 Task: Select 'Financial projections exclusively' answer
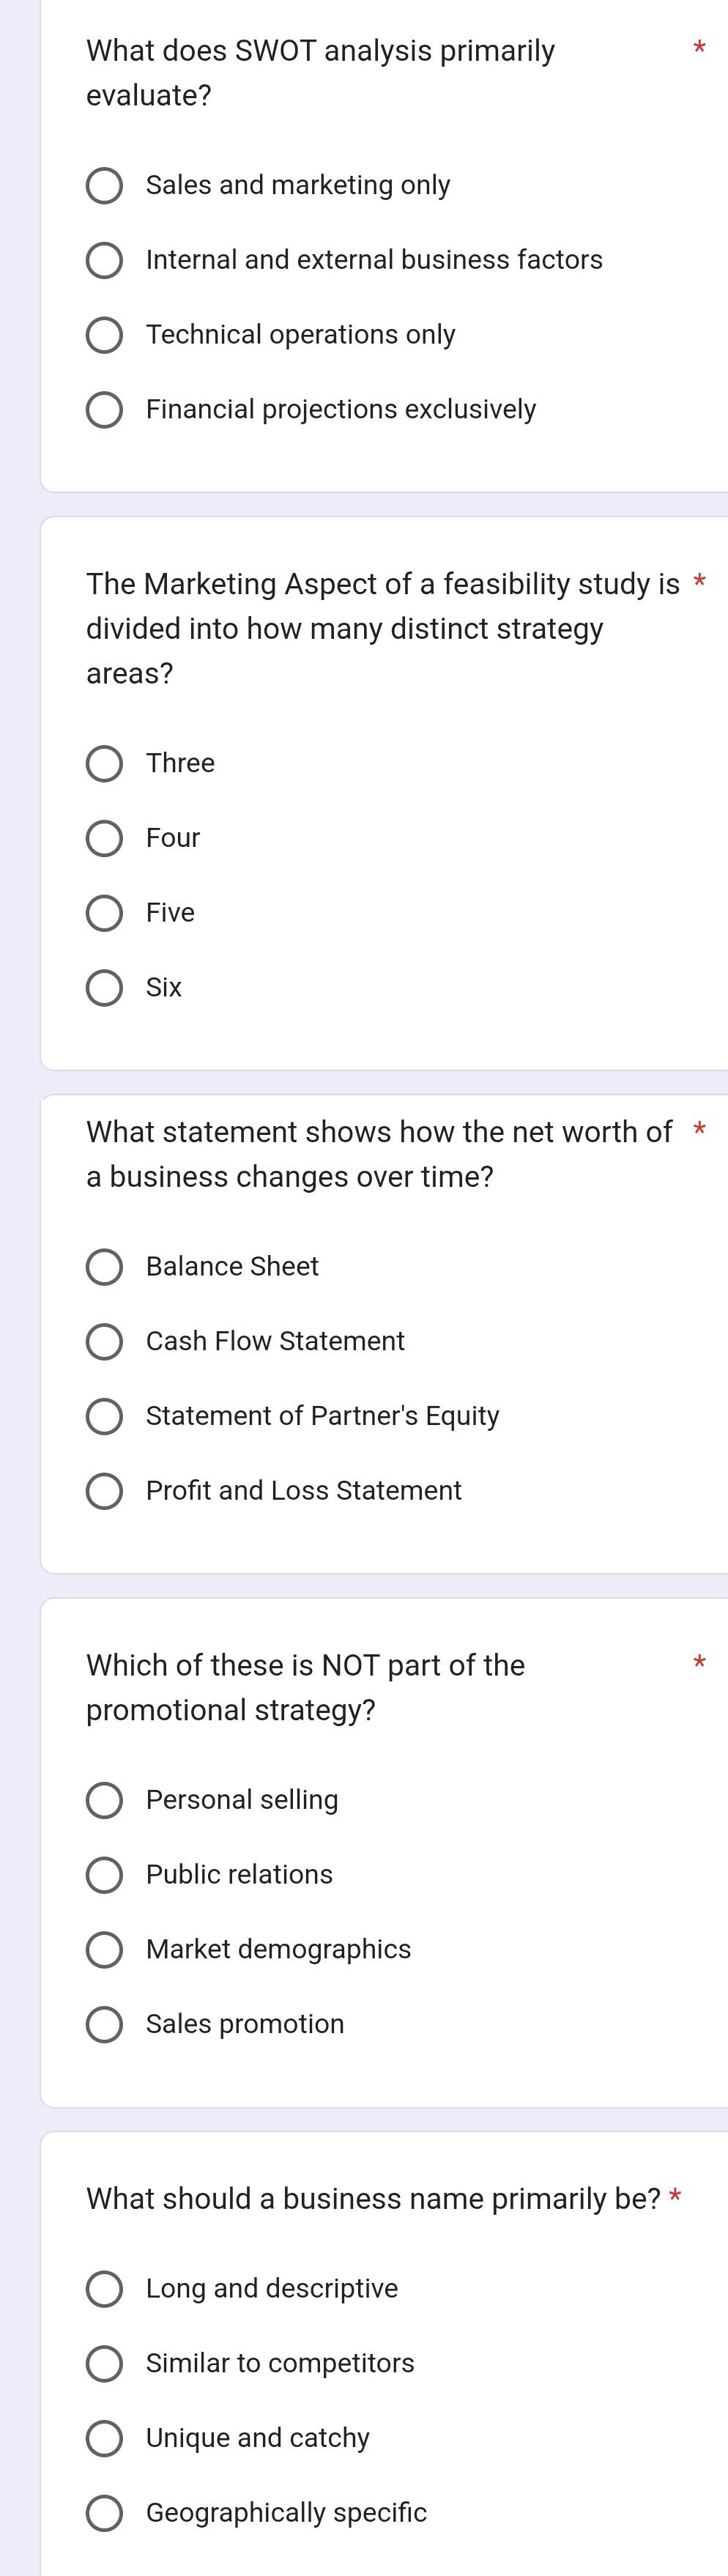pos(104,410)
